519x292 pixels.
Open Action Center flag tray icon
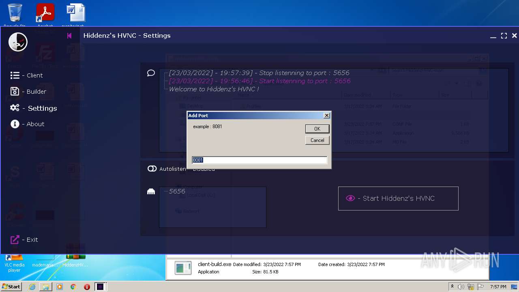pyautogui.click(x=480, y=287)
